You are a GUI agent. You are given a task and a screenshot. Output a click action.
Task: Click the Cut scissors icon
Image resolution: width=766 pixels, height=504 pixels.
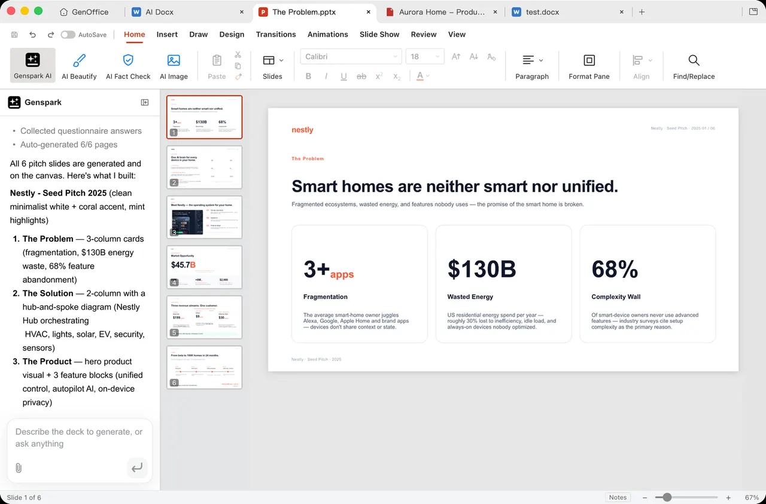pos(238,54)
